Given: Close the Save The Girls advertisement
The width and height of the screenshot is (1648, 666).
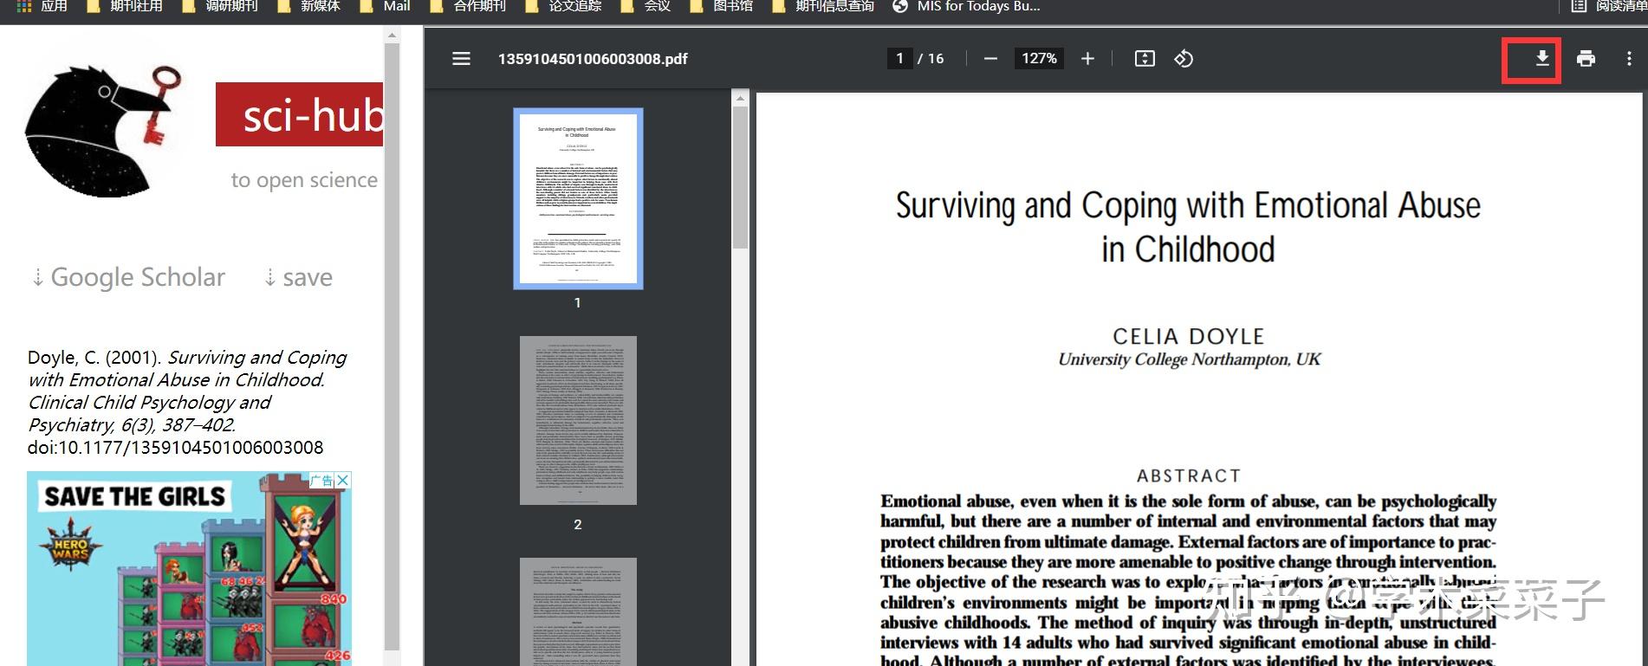Looking at the screenshot, I should (x=343, y=480).
